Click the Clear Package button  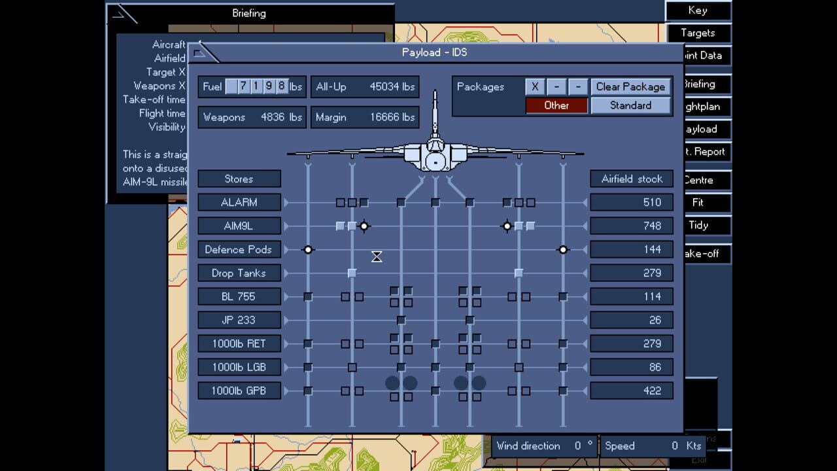pos(631,86)
